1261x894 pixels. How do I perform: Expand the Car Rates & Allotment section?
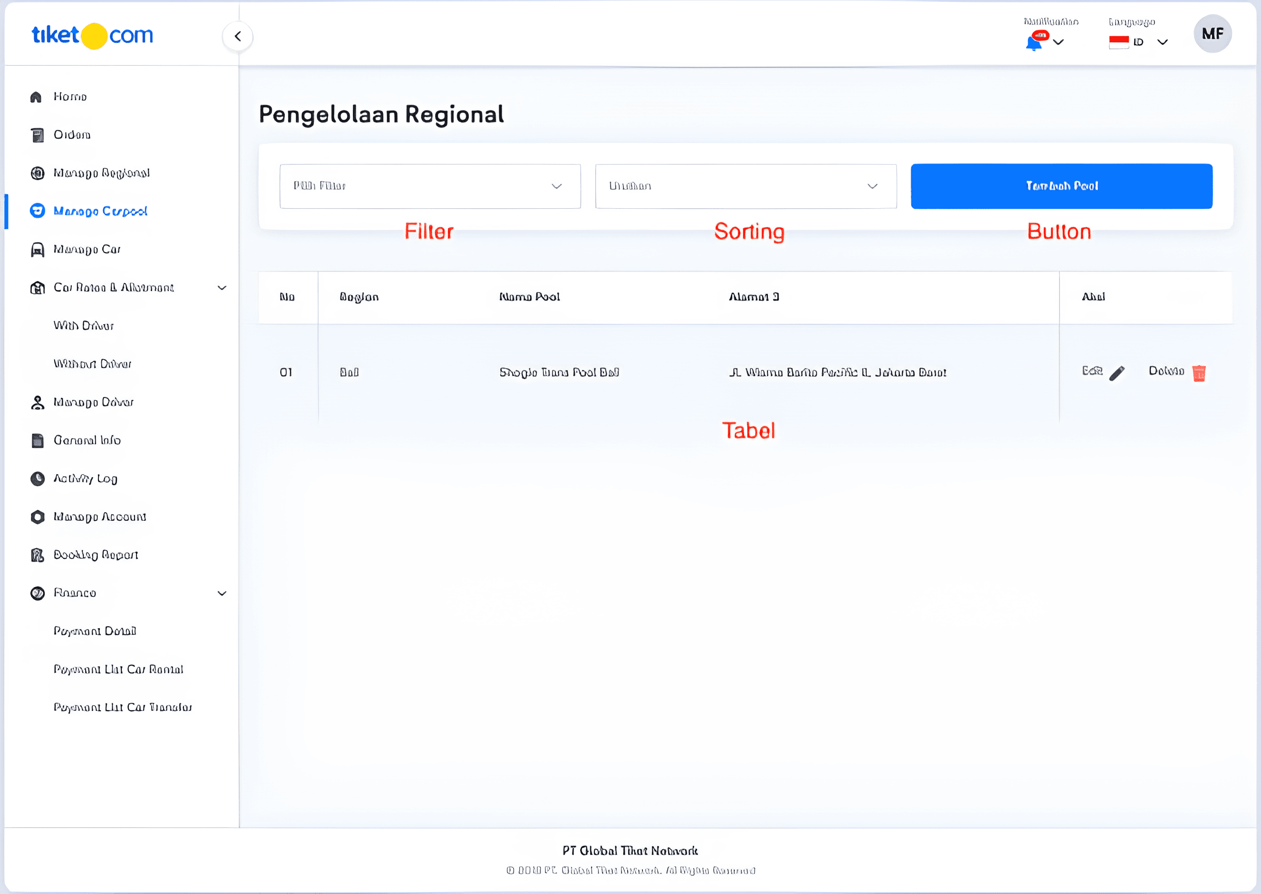[223, 287]
